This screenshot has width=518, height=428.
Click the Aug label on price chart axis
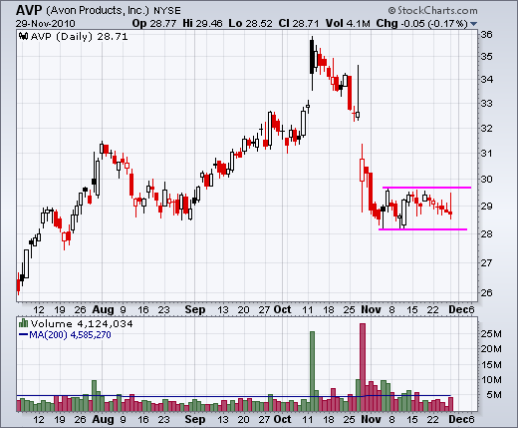[x=103, y=309]
